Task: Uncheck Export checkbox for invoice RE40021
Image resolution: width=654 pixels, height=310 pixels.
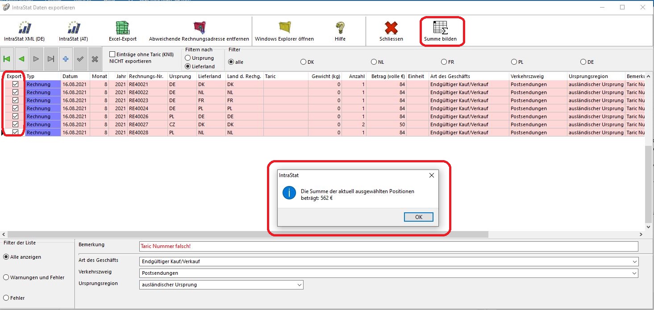Action: [x=16, y=84]
